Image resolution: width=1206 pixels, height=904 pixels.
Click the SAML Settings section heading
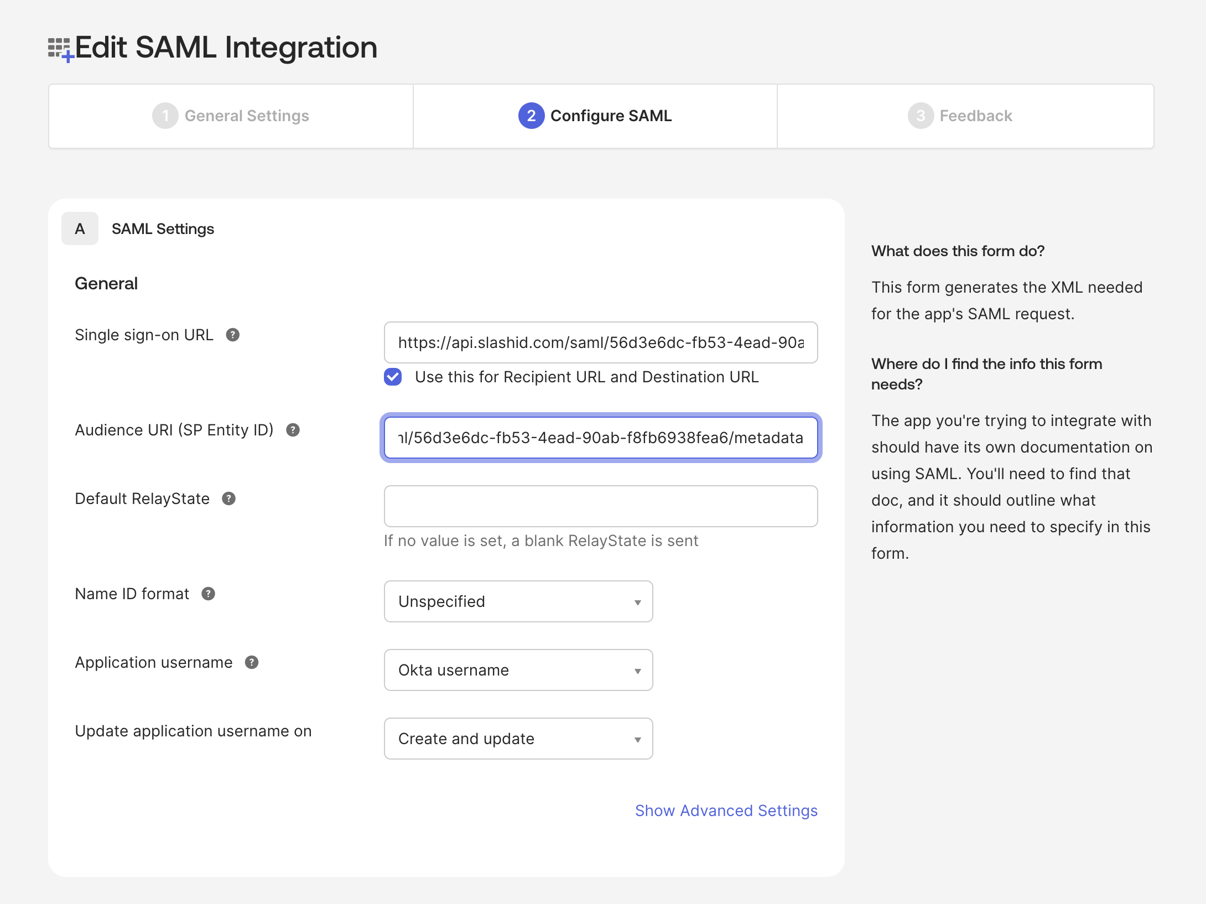pyautogui.click(x=163, y=228)
